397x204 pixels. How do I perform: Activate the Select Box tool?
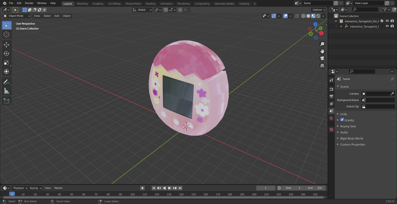click(x=6, y=25)
